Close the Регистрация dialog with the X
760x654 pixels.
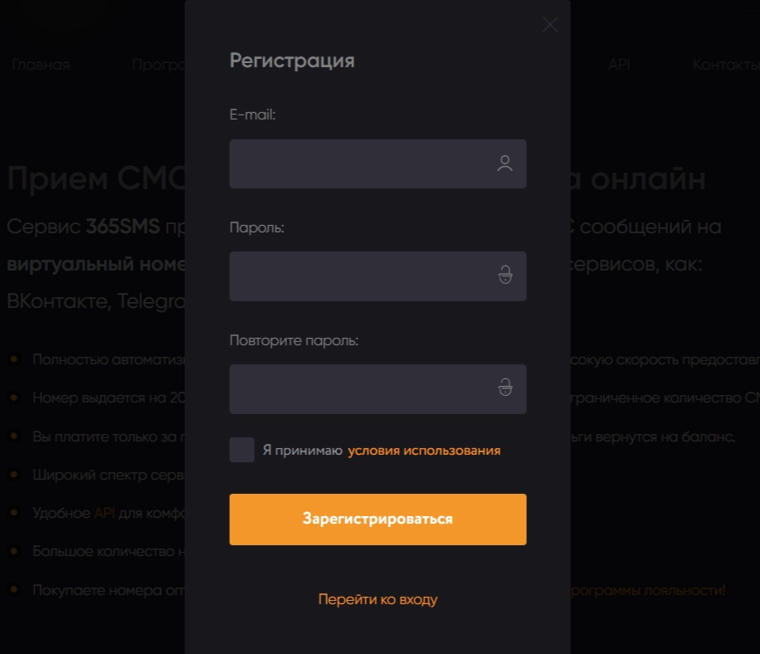[549, 25]
